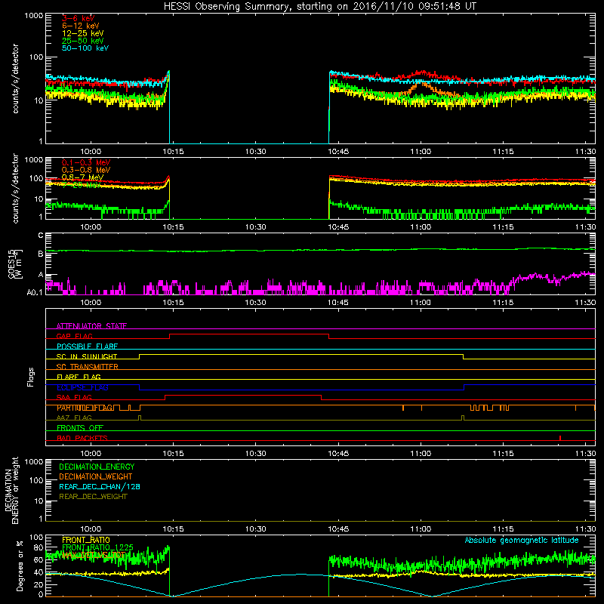Click the raised GAP_FLAG step segment
This screenshot has height=604, width=604.
pyautogui.click(x=249, y=334)
